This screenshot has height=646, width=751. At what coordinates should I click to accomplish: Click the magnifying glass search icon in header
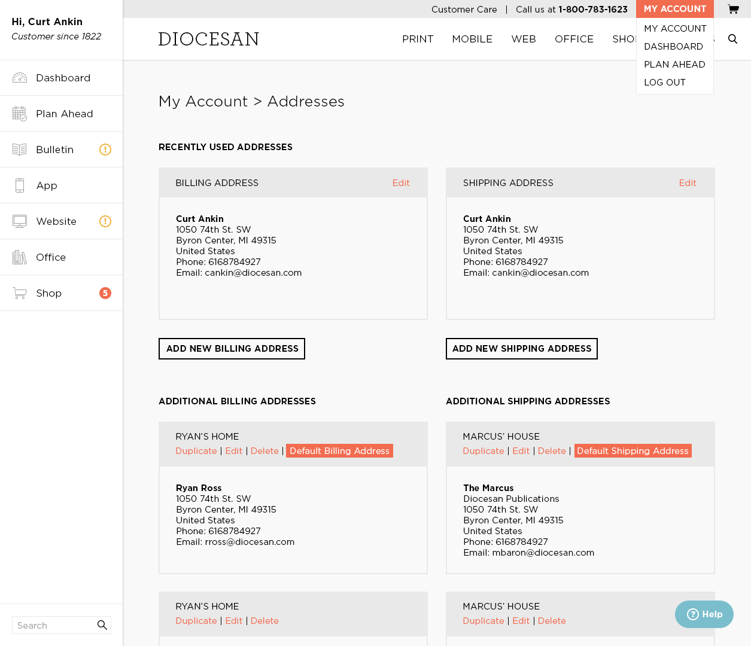[x=732, y=39]
